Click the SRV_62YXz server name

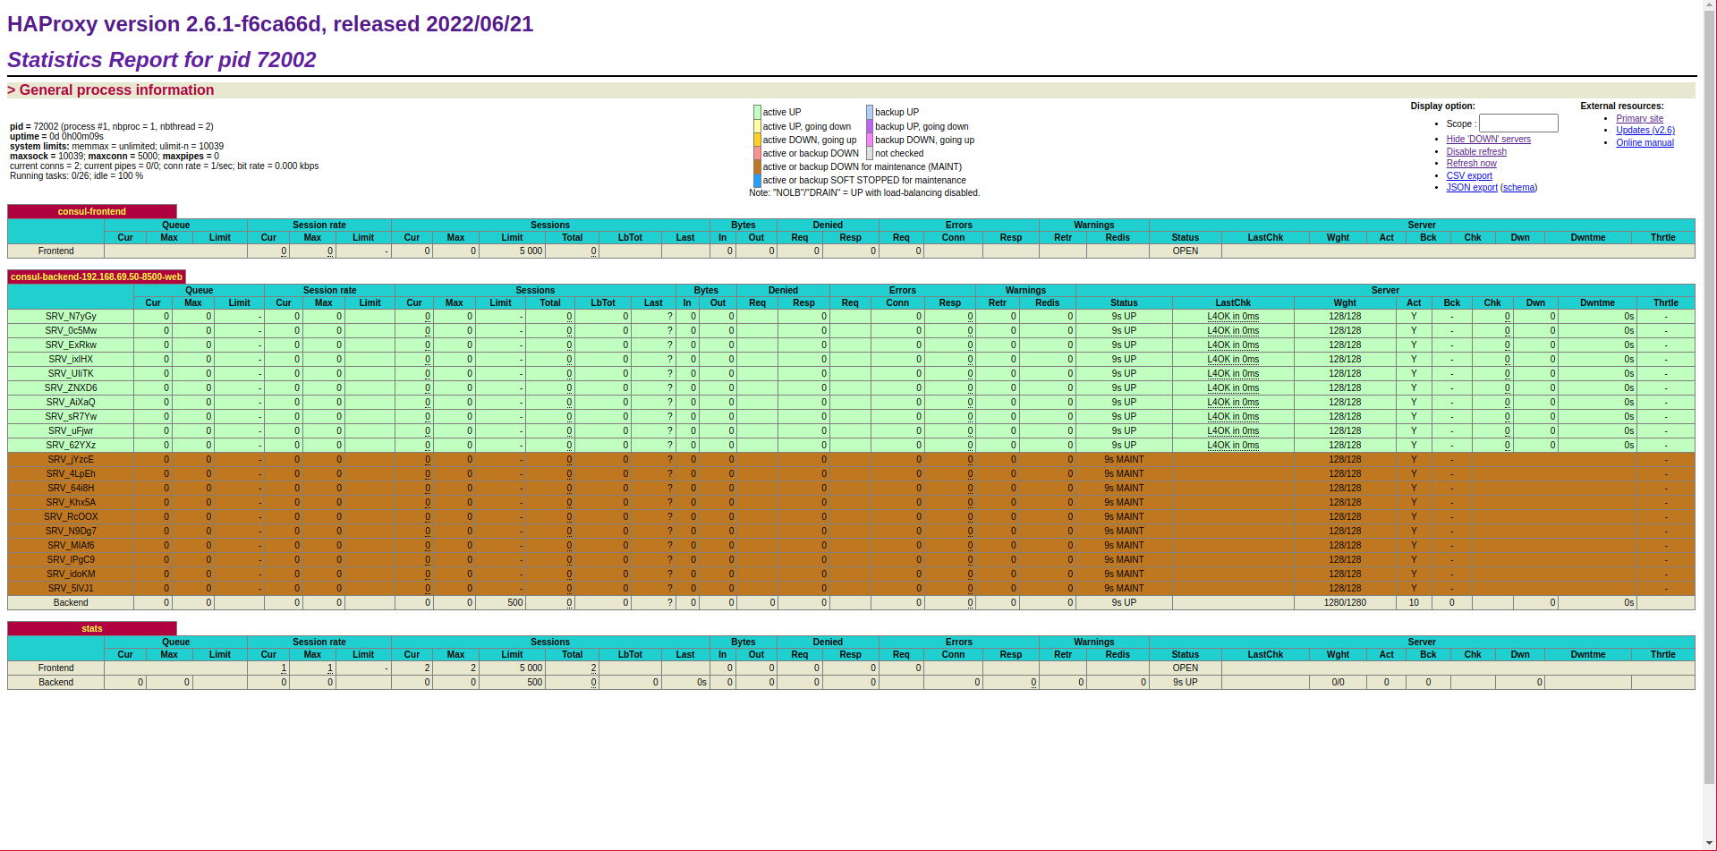71,446
